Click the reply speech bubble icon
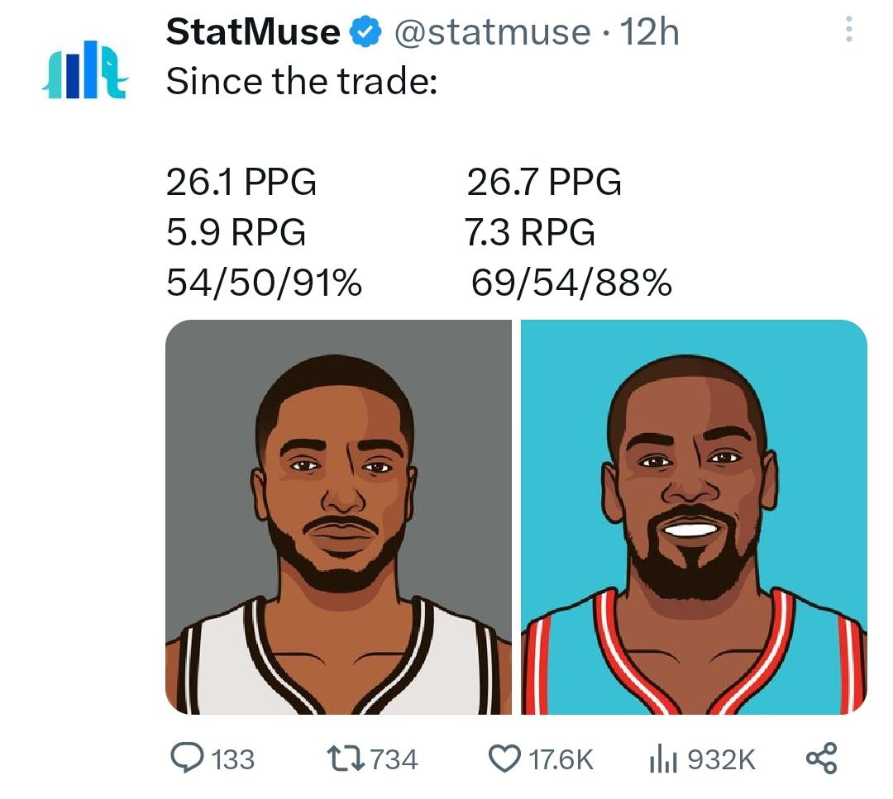This screenshot has height=799, width=893. coord(185,758)
